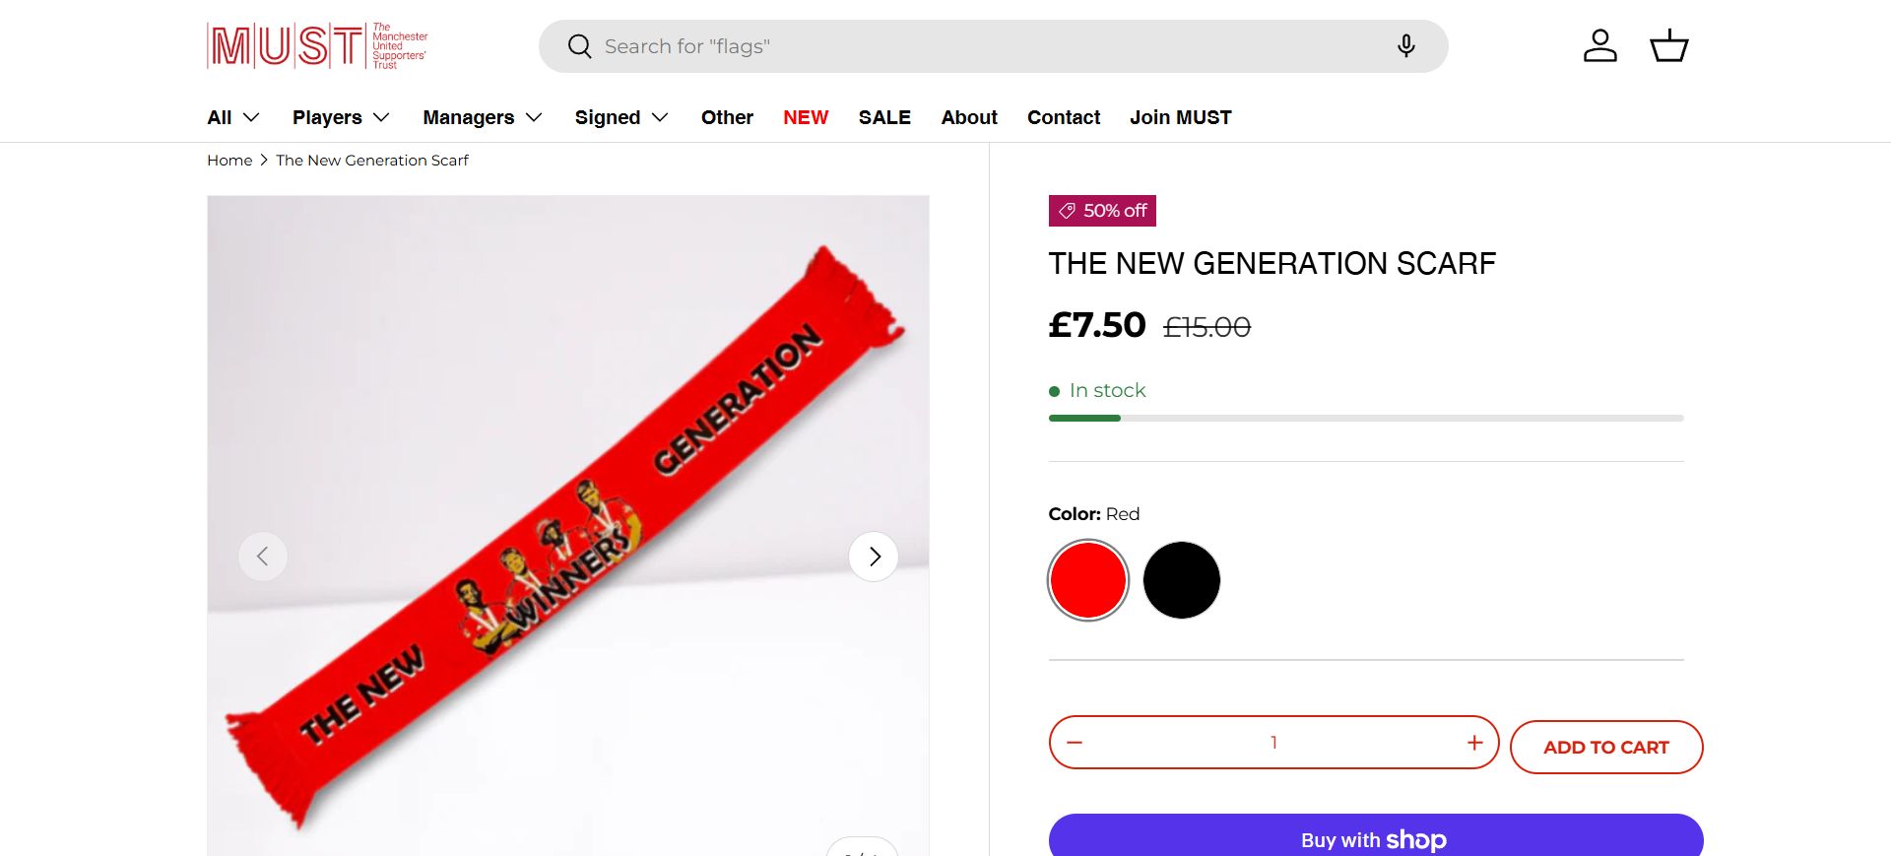1891x856 pixels.
Task: Open the shopping basket icon
Action: (1668, 46)
